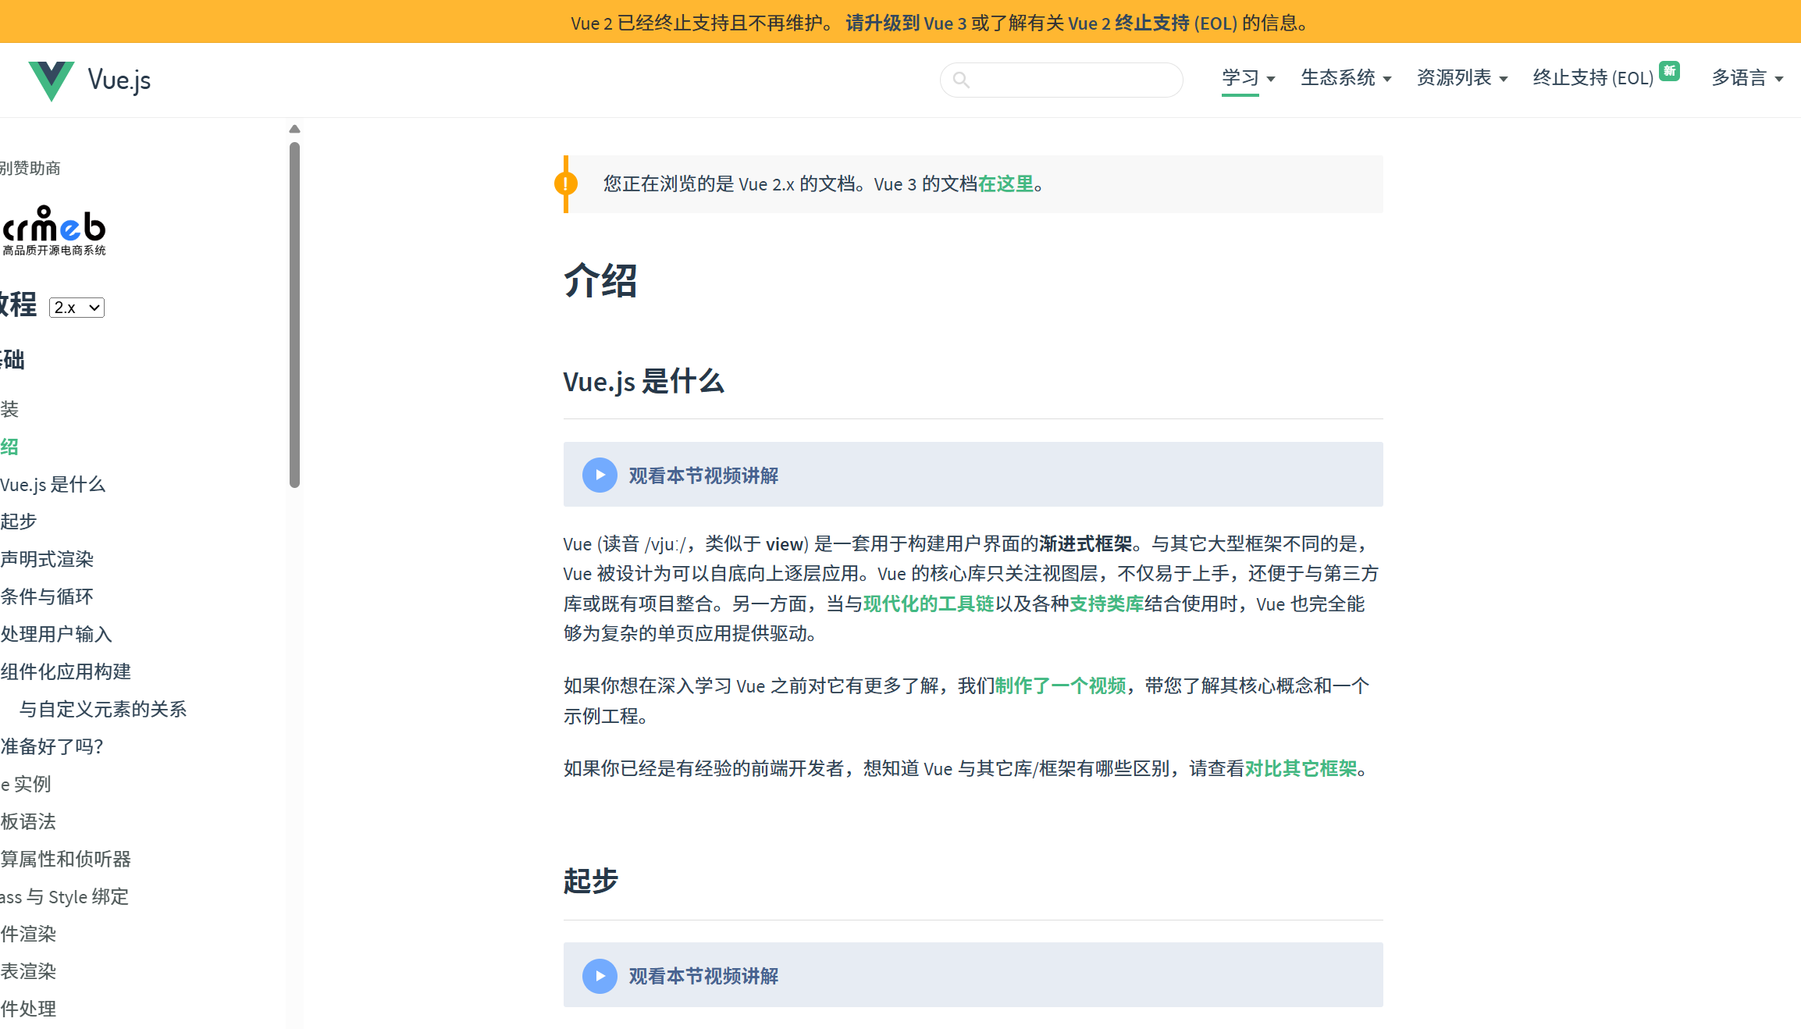This screenshot has width=1801, height=1029.
Task: Open the 生态系统 dropdown menu
Action: [1346, 78]
